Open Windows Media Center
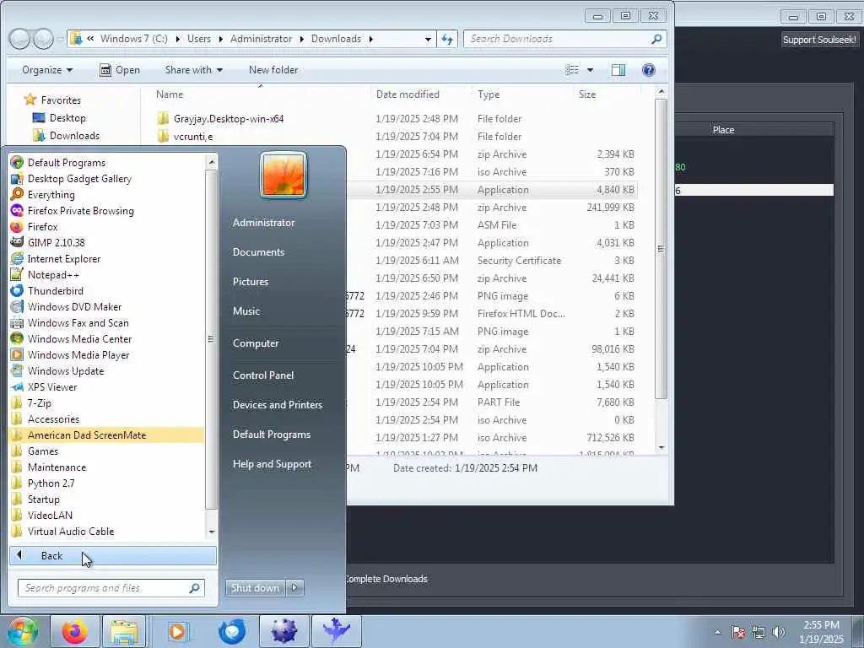This screenshot has height=648, width=864. (79, 339)
